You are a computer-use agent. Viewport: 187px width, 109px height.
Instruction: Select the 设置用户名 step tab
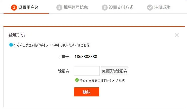point(26,8)
